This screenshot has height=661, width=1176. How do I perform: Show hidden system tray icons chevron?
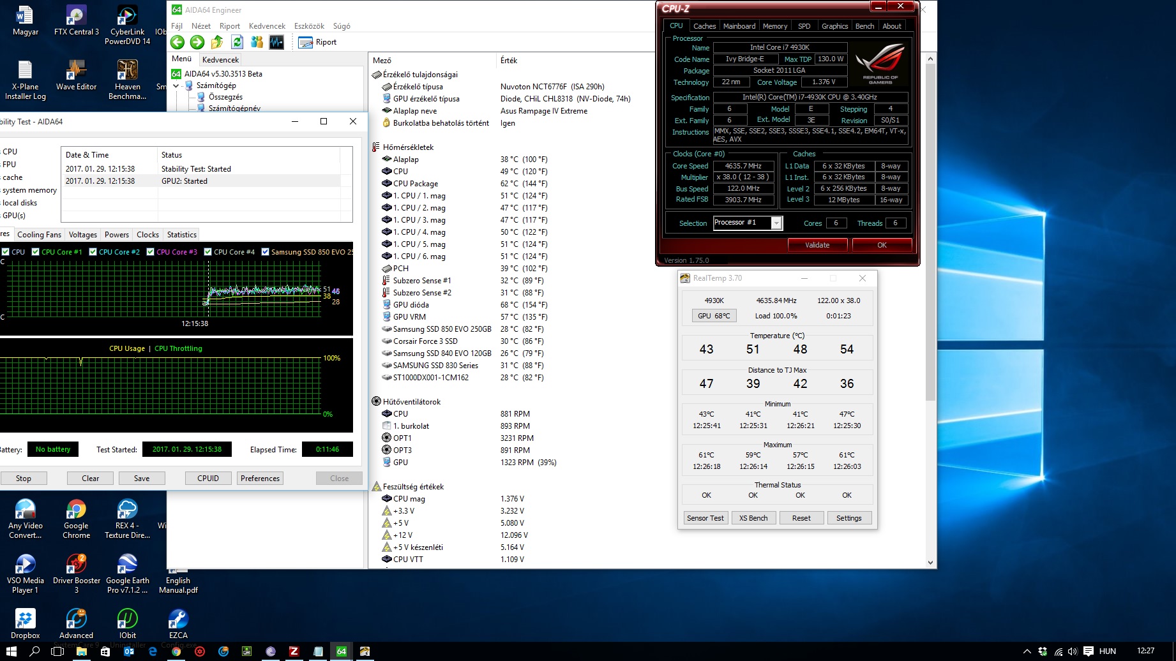pos(1027,651)
